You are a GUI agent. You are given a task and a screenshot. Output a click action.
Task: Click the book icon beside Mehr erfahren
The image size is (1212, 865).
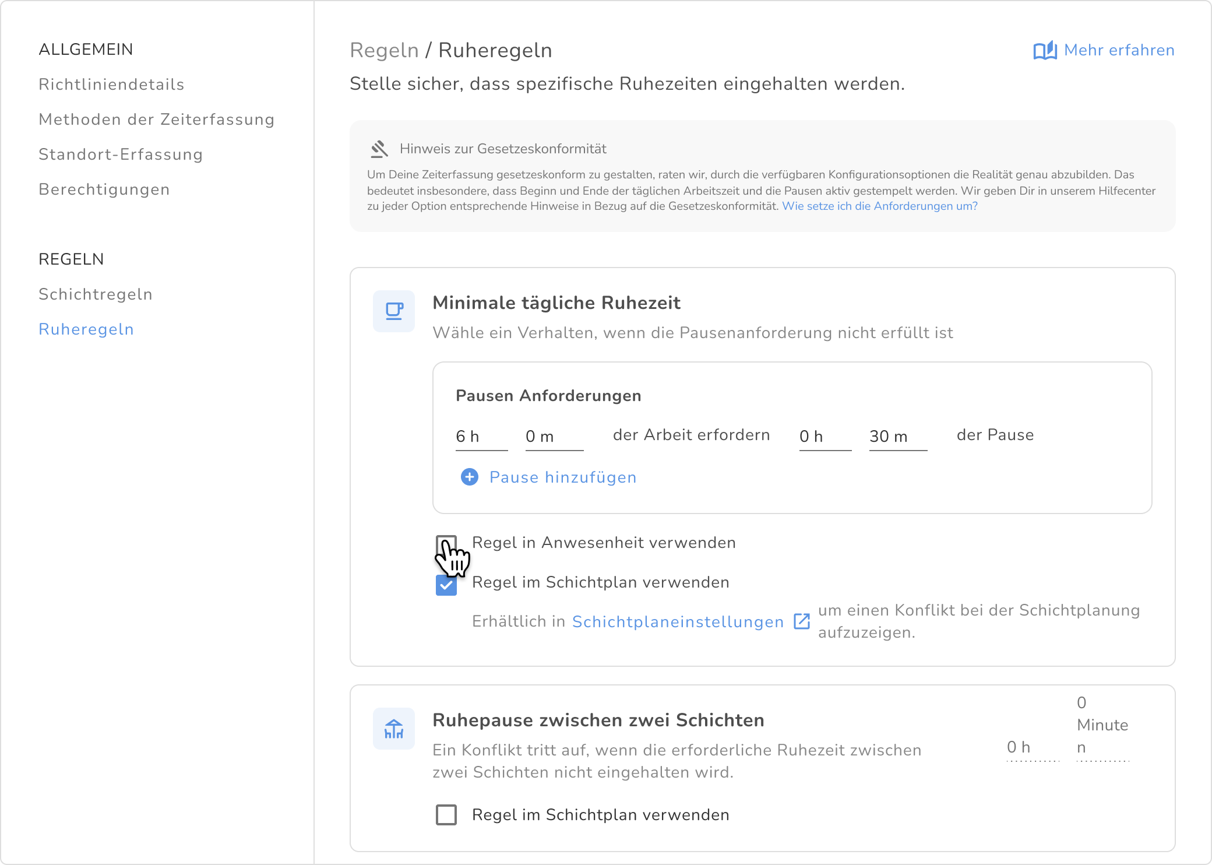click(1045, 51)
